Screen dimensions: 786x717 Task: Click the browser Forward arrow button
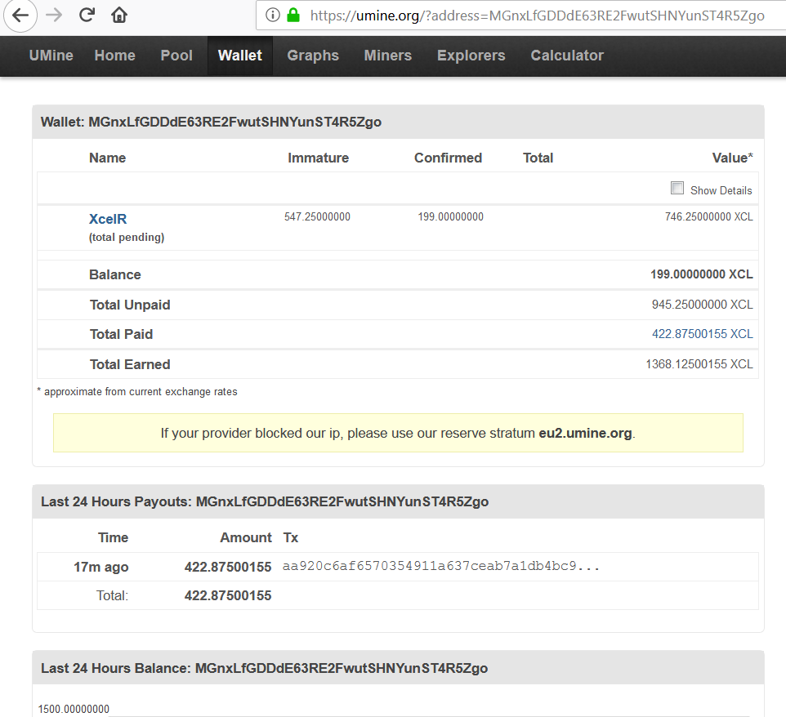point(54,15)
